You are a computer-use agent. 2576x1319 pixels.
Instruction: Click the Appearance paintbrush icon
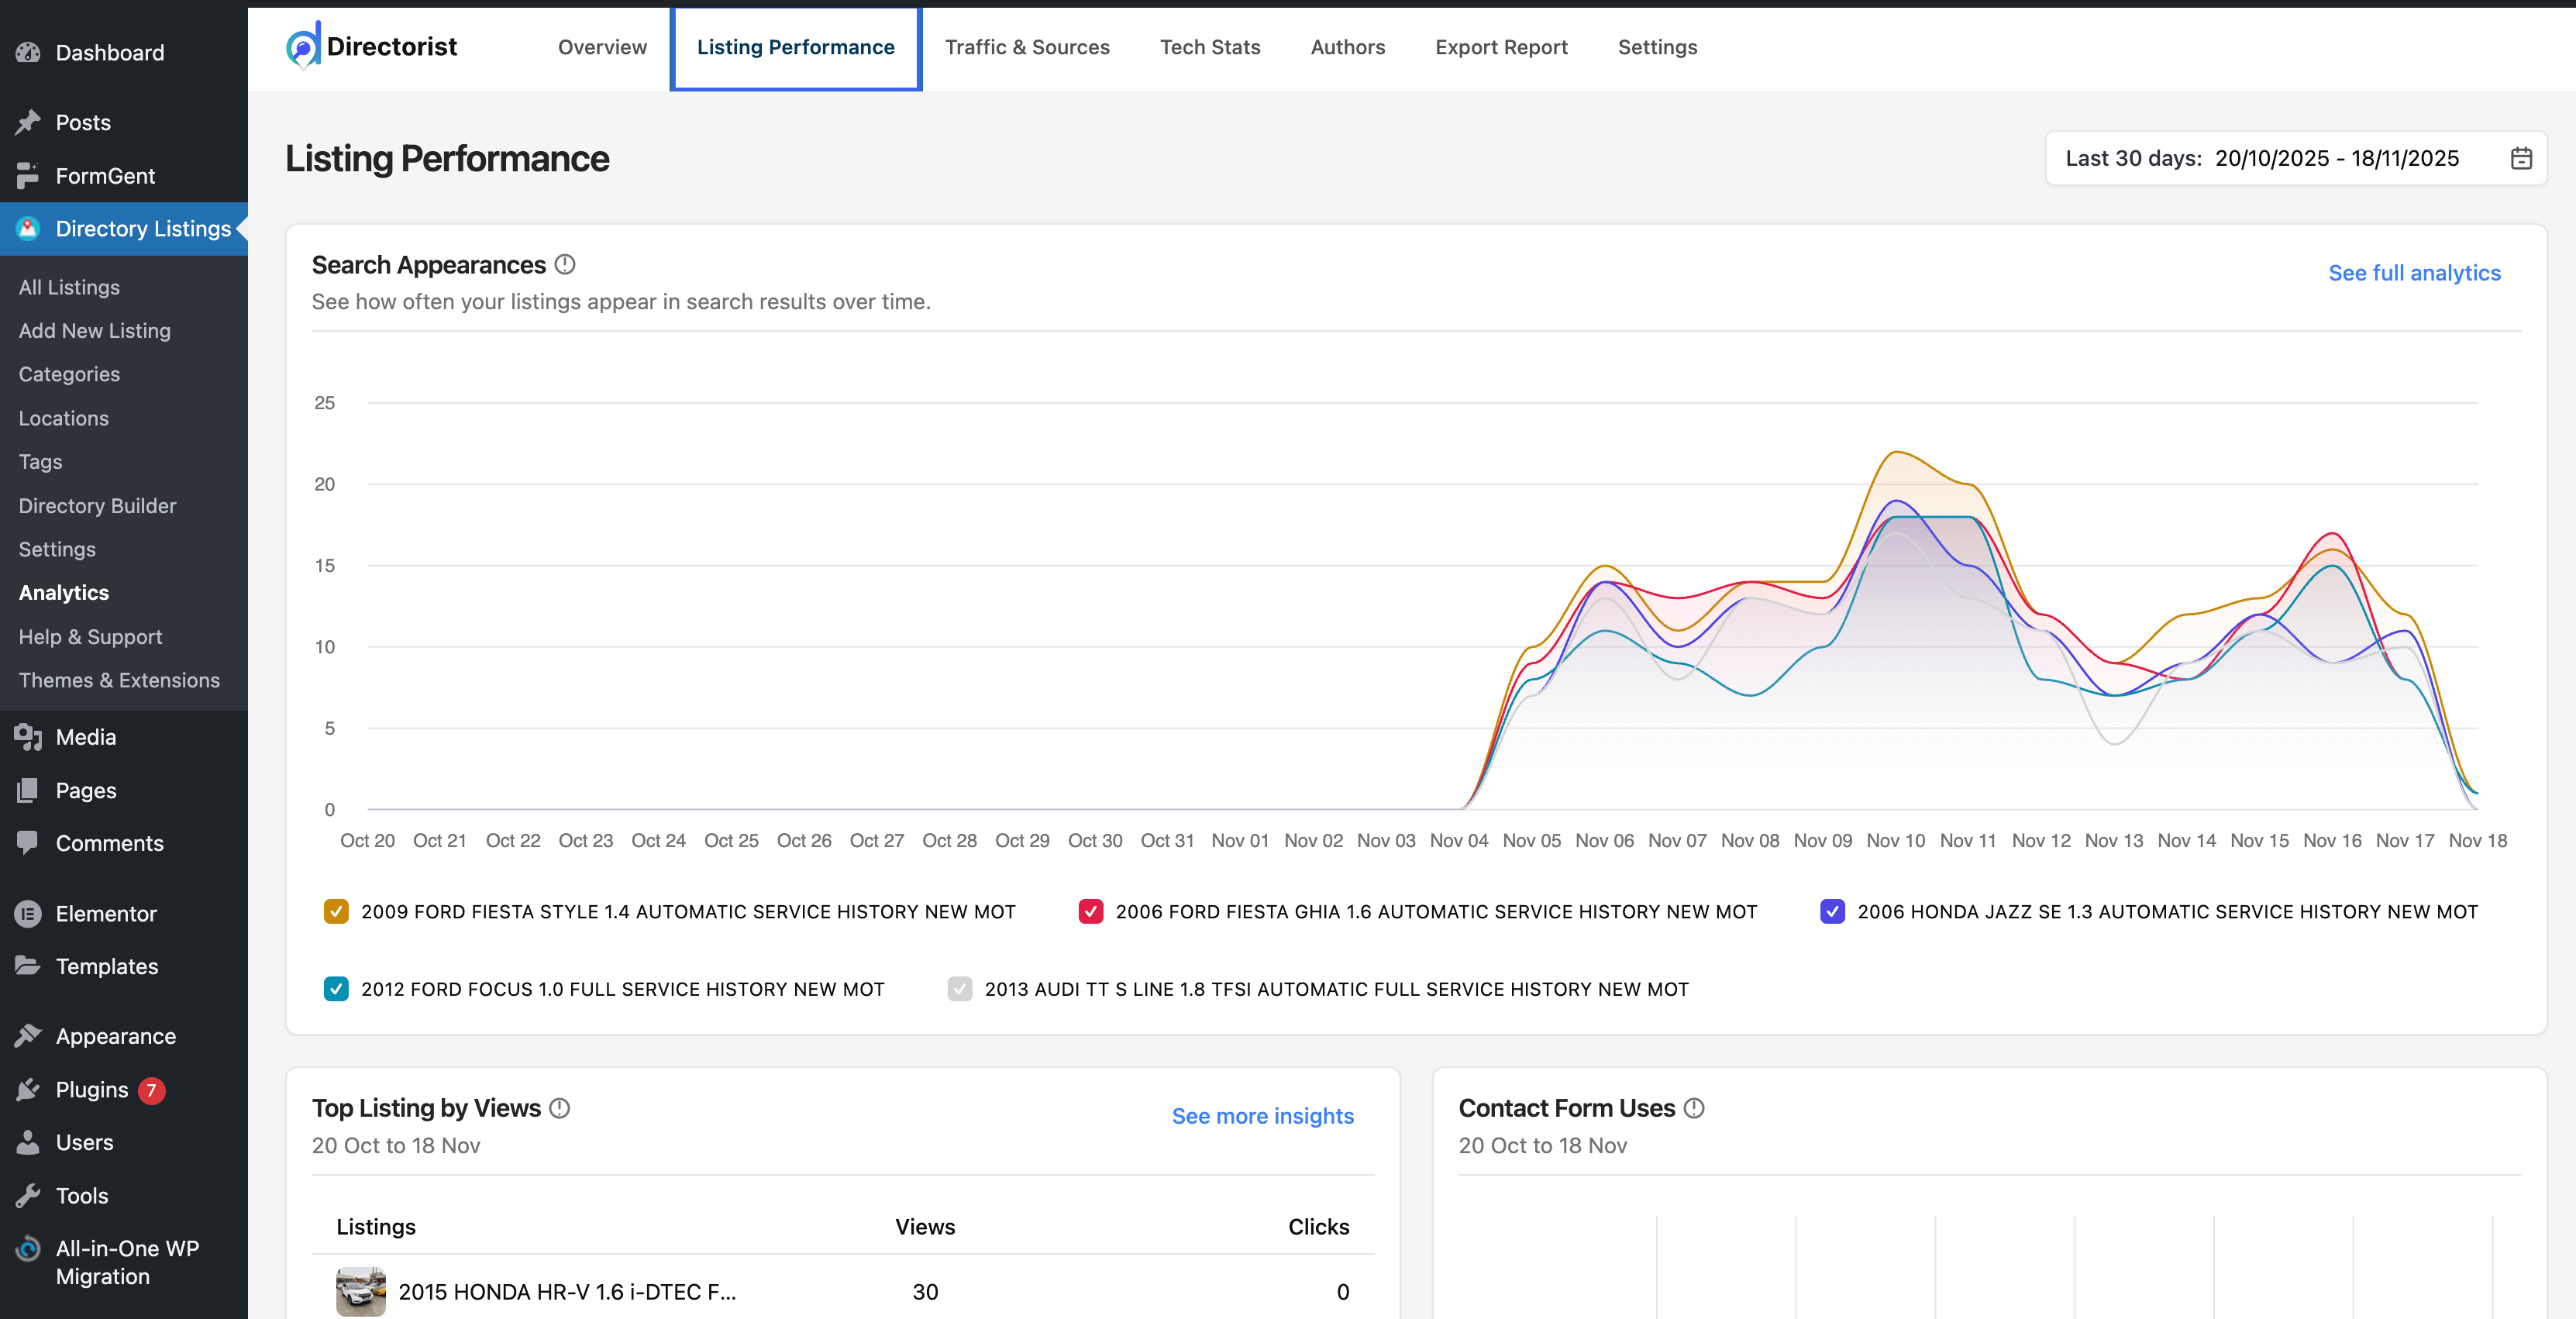click(x=29, y=1036)
